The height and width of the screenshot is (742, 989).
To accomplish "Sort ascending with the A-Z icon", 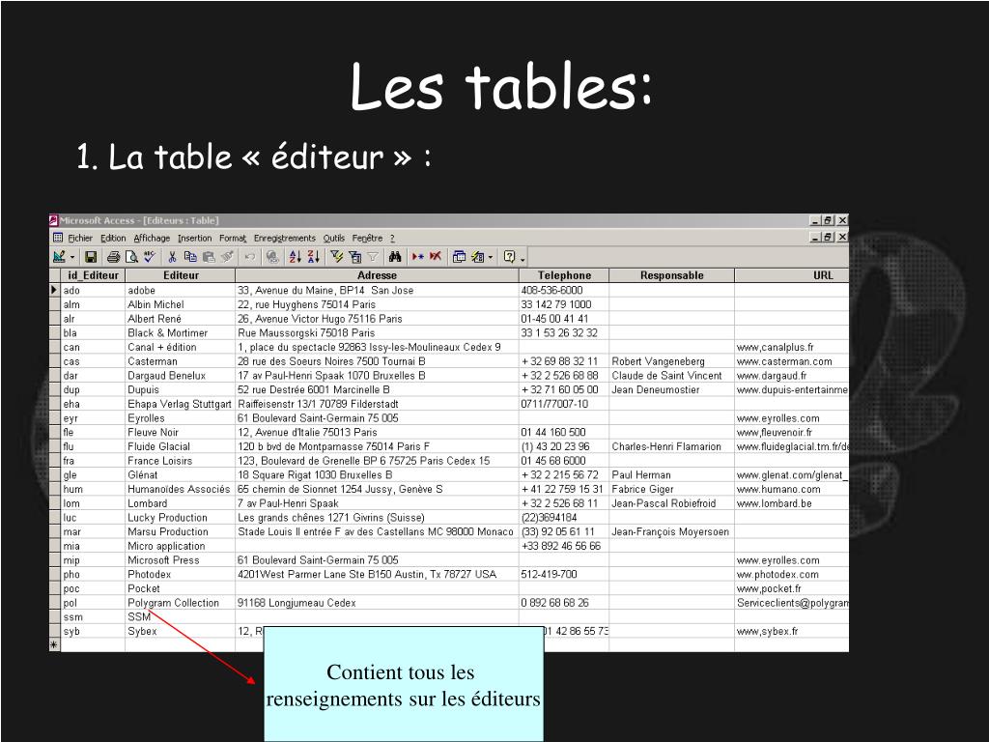I will pos(295,257).
